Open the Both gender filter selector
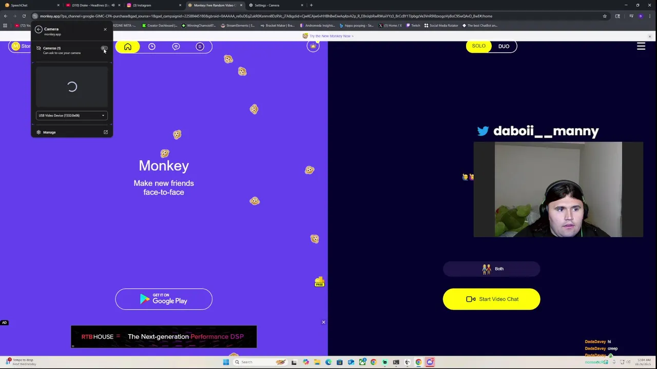Image resolution: width=657 pixels, height=369 pixels. point(492,269)
